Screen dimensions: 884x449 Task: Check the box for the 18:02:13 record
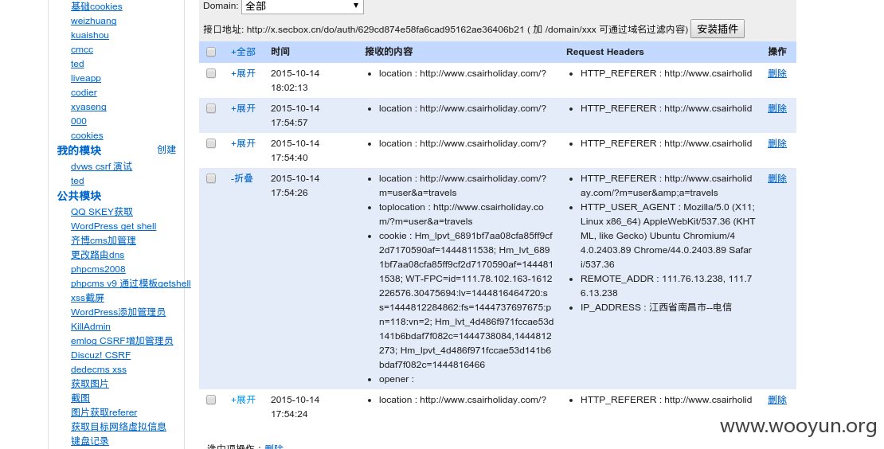211,73
